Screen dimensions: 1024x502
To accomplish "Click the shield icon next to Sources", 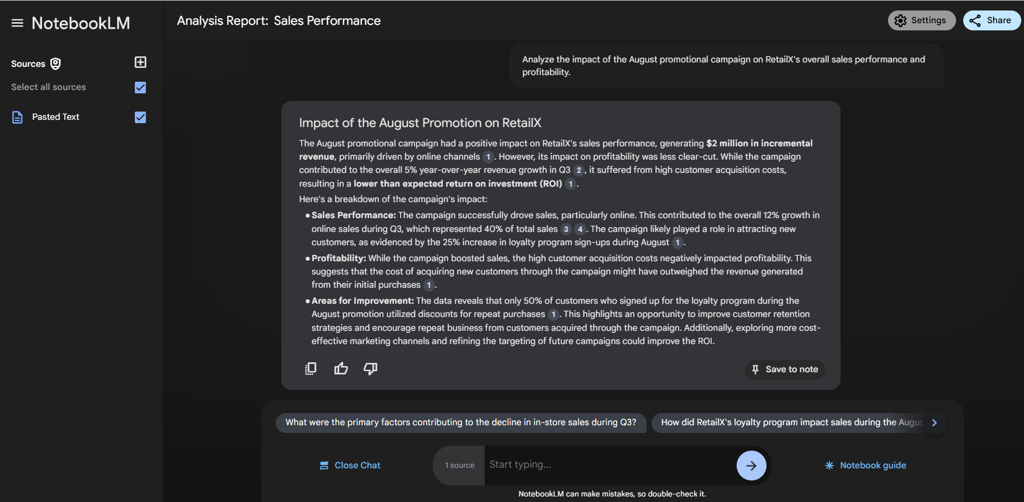I will pyautogui.click(x=55, y=64).
